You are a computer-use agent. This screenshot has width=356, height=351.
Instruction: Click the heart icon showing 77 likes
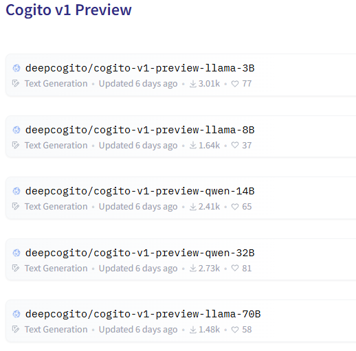click(235, 84)
